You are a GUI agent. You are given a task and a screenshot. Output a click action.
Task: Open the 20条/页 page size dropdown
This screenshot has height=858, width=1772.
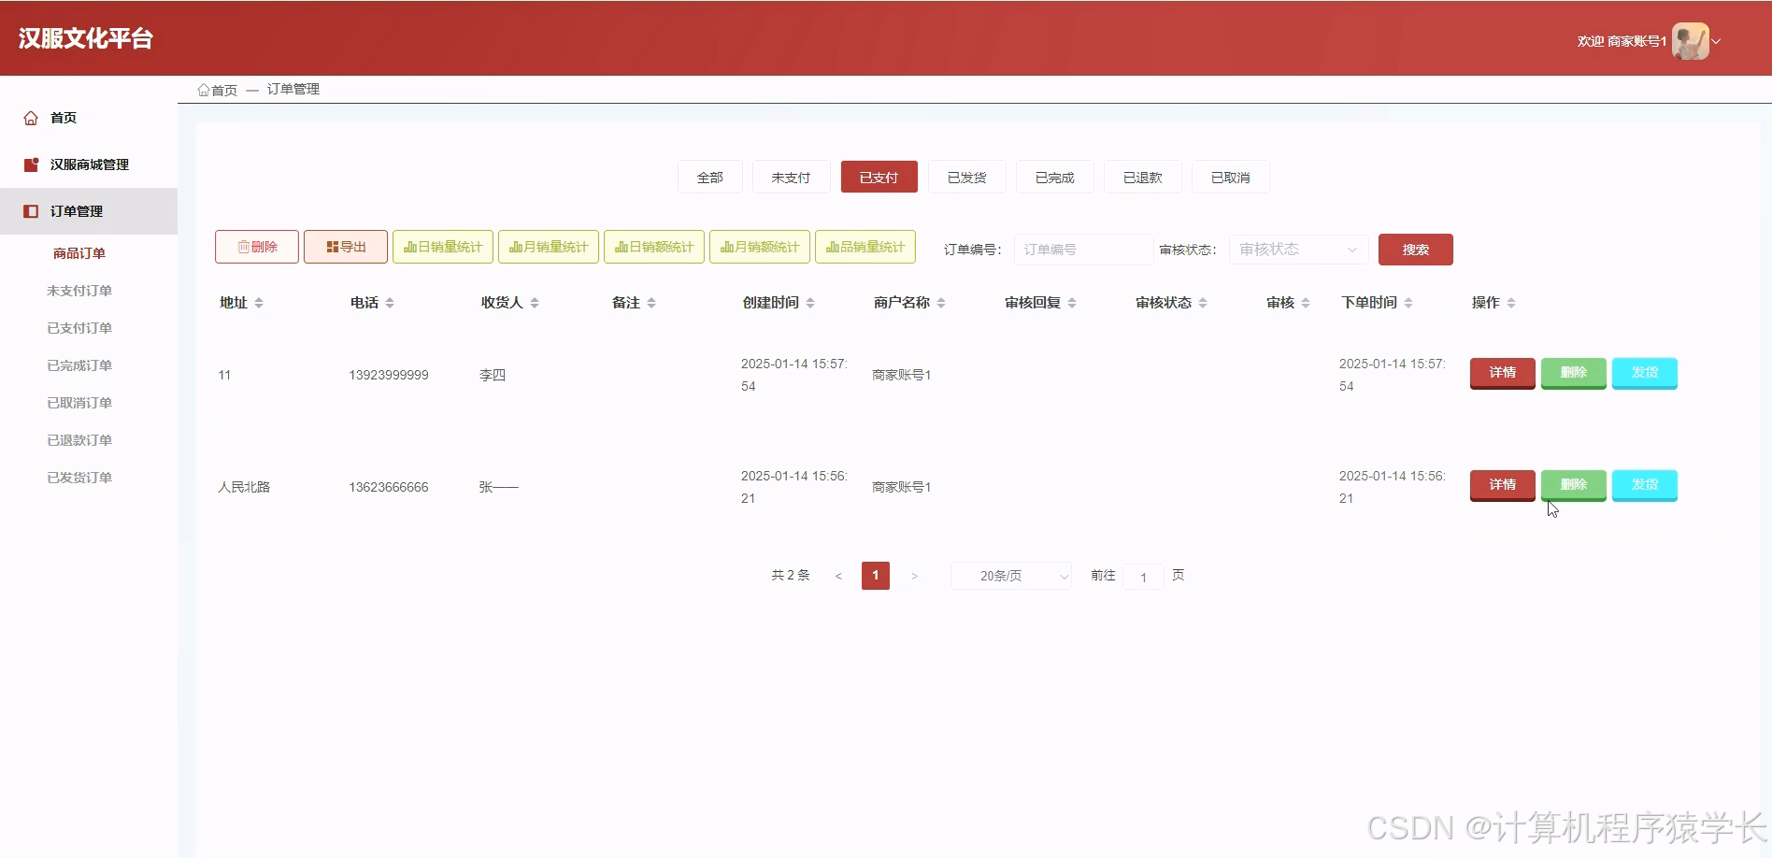pyautogui.click(x=1009, y=576)
